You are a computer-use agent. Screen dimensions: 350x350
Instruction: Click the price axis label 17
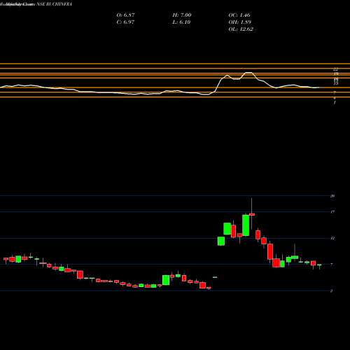[332, 212]
